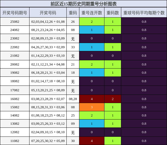Image resolution: width=167 pixels, height=145 pixels.
Task: Click draw numbers 03,08,23,28,29 + 02,07
Action: click(x=48, y=99)
